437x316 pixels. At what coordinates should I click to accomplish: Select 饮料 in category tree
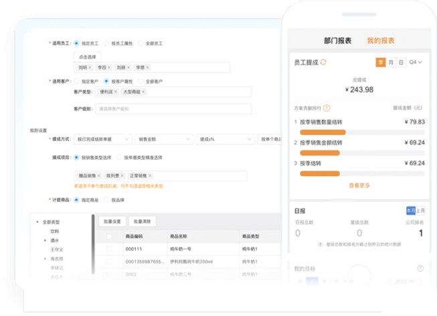click(55, 231)
